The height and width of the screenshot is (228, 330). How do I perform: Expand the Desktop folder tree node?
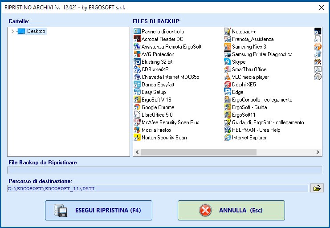point(12,31)
